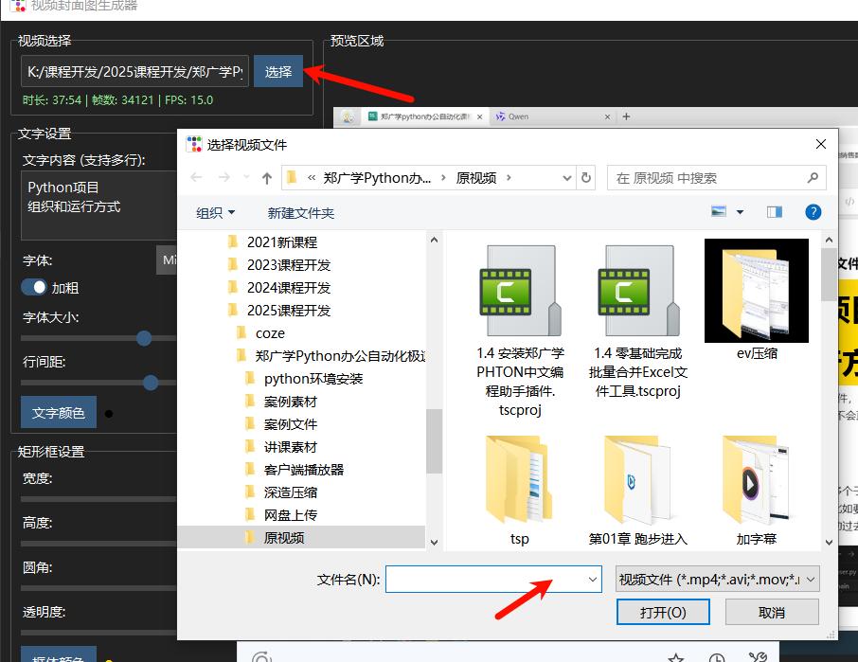Open the tsp folder icon
Screen dimensions: 858x662
[x=519, y=483]
